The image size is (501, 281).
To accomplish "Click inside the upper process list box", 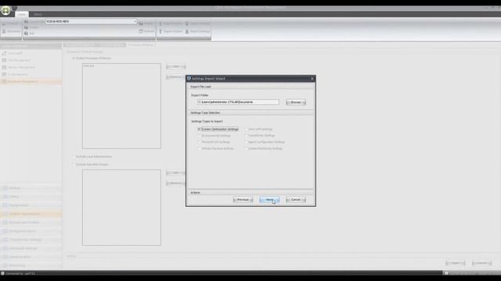I will pyautogui.click(x=121, y=106).
